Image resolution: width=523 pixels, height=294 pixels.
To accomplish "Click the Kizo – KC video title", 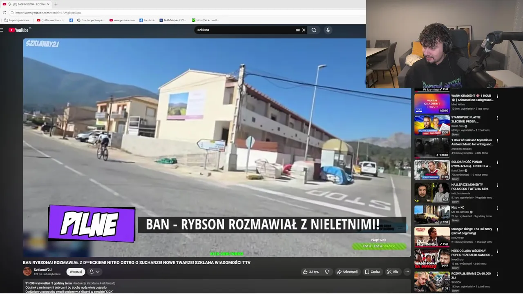I will [458, 207].
